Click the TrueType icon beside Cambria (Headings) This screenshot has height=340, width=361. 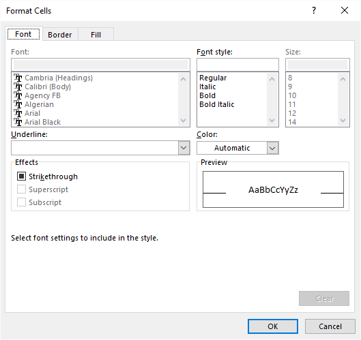coord(18,78)
